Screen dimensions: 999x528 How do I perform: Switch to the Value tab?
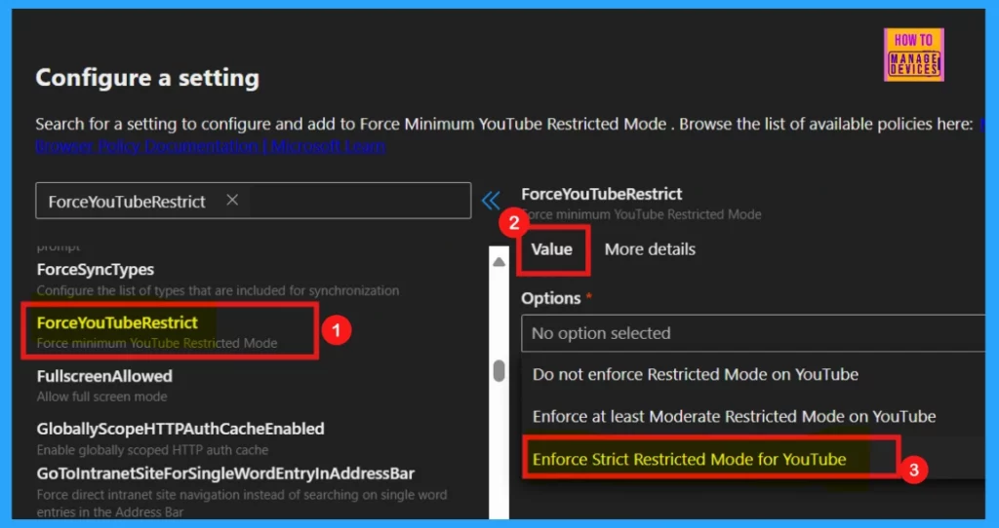[552, 249]
